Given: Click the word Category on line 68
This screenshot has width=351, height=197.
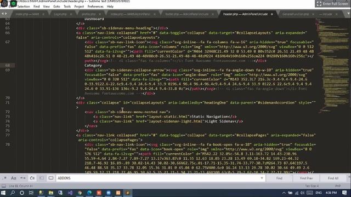Looking at the screenshot, I should click(x=93, y=65).
